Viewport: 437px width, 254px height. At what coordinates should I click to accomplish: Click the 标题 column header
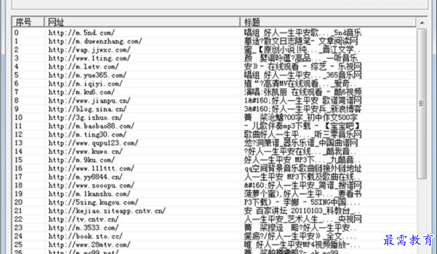[x=328, y=22]
